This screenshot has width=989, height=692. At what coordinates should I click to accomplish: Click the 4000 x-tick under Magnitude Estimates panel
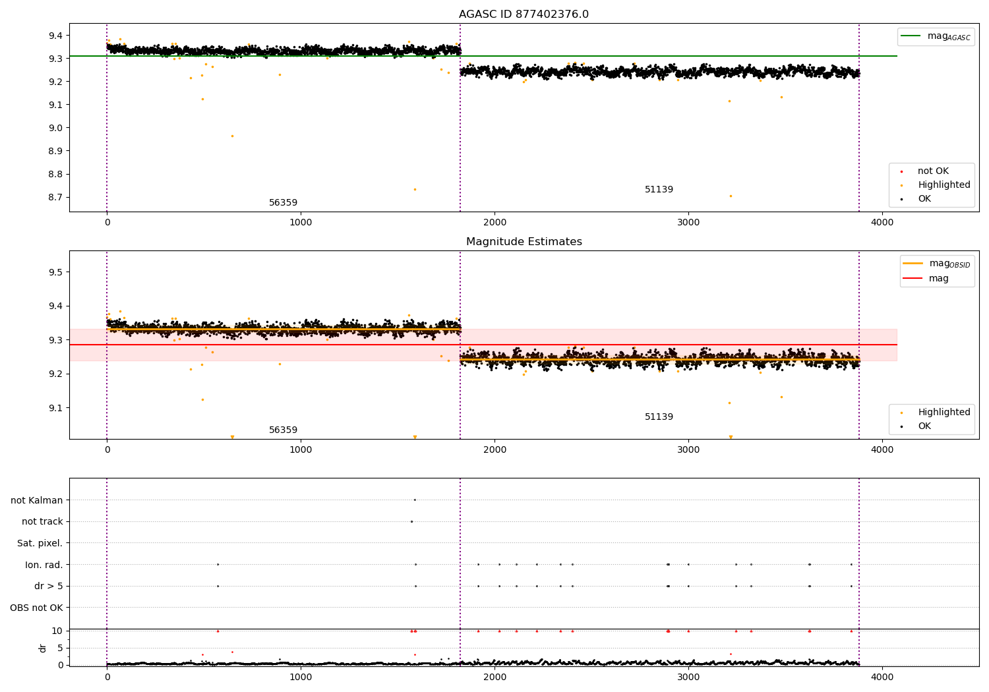(882, 450)
